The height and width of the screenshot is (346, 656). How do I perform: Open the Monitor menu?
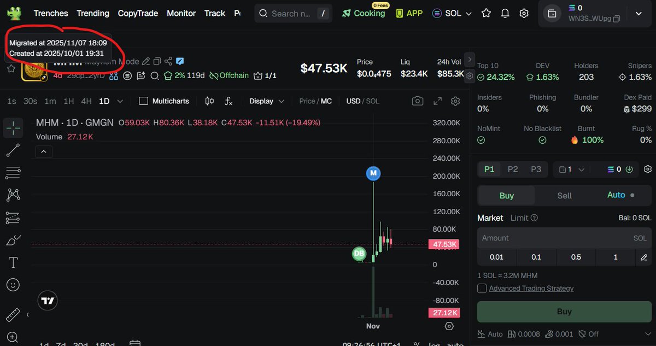[181, 13]
